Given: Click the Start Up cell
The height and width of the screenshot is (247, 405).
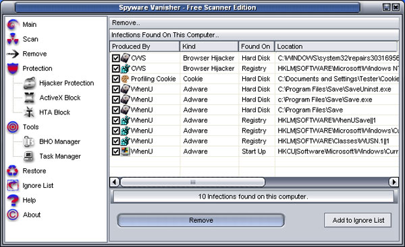Looking at the screenshot, I should pos(254,151).
